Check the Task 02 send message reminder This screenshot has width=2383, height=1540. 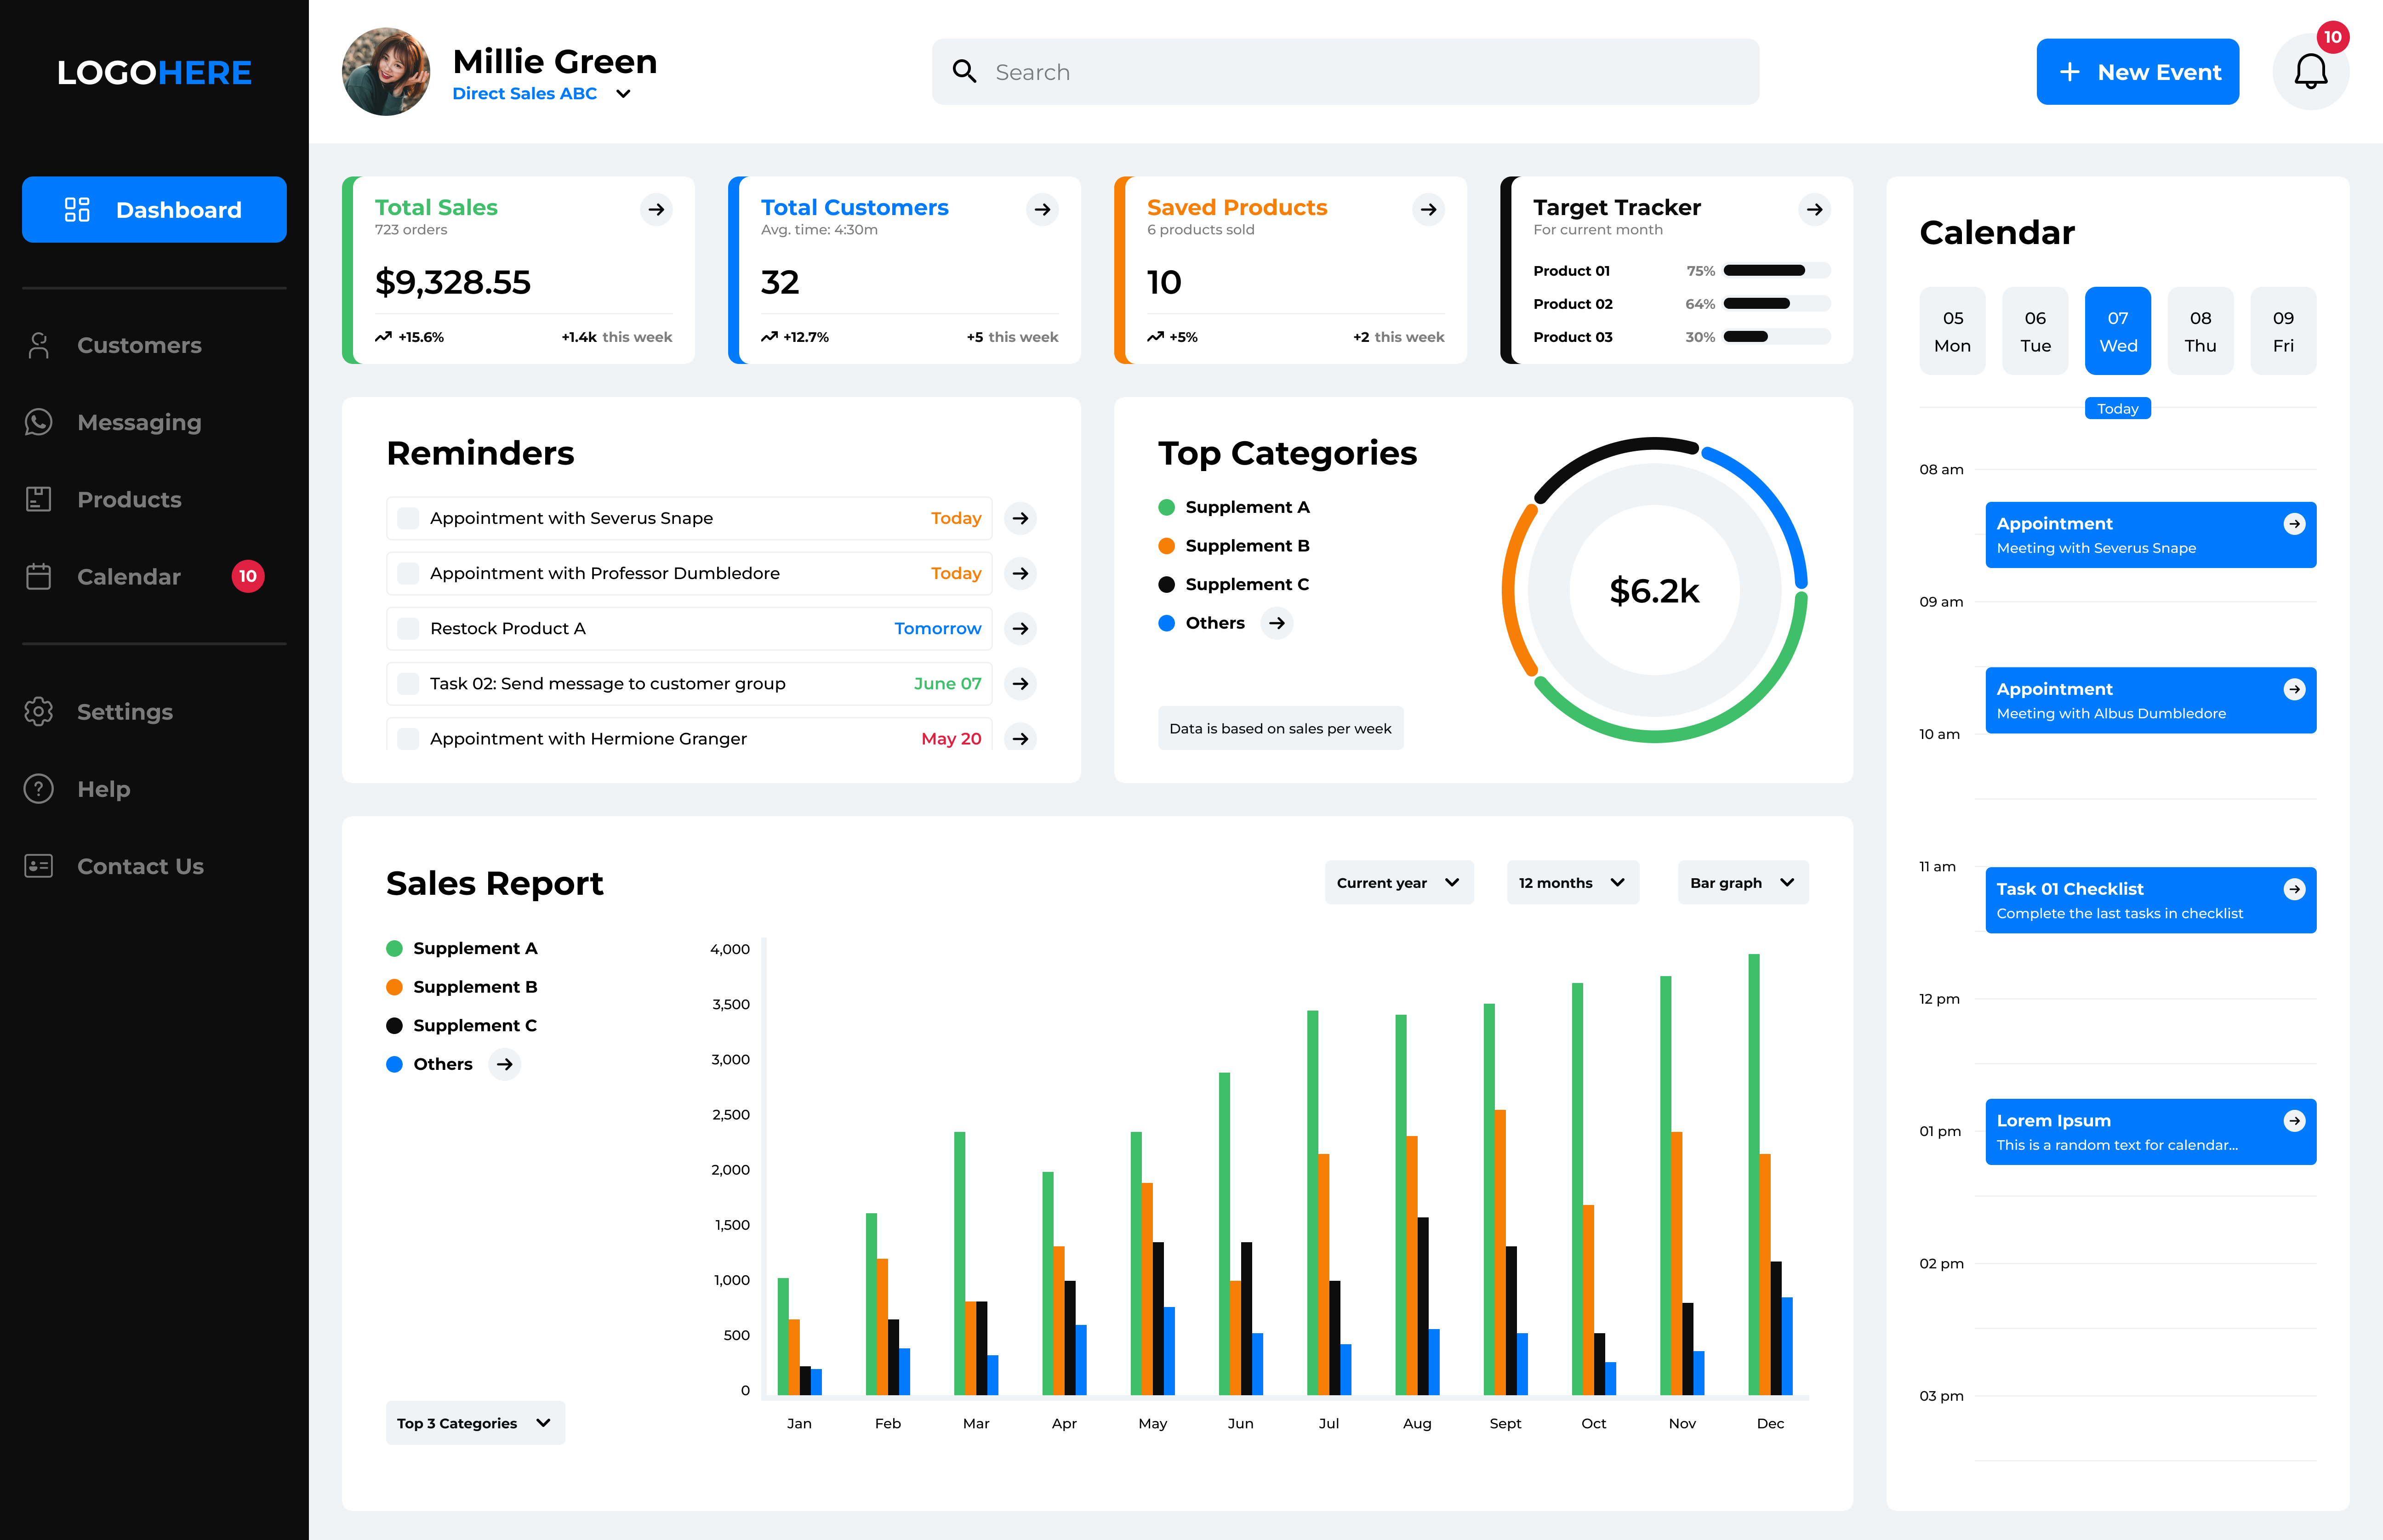pos(408,683)
